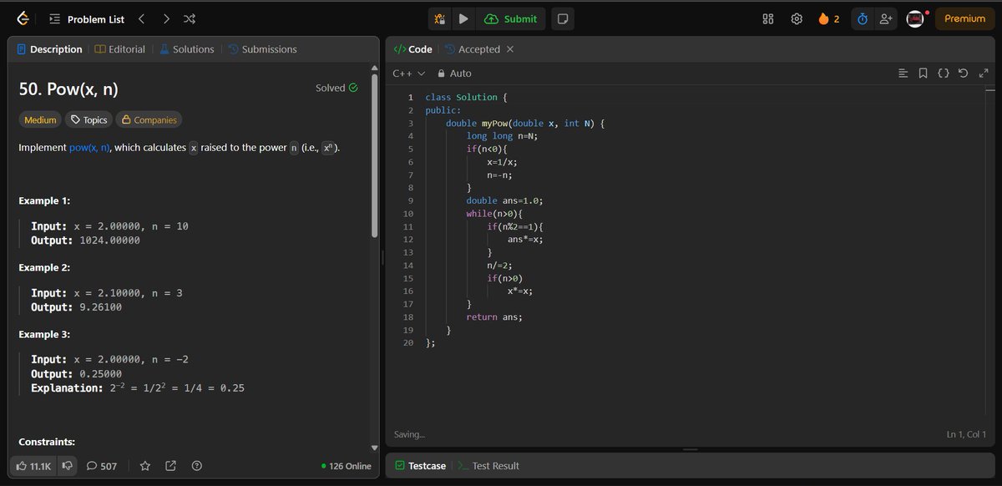Open the timer icon in the top bar
Screen dimensions: 1002x486
pos(862,18)
